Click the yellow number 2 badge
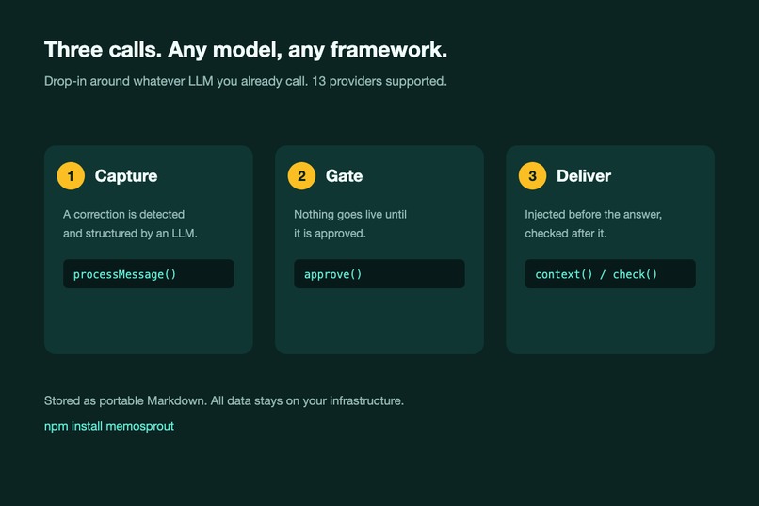This screenshot has height=506, width=759. 301,176
